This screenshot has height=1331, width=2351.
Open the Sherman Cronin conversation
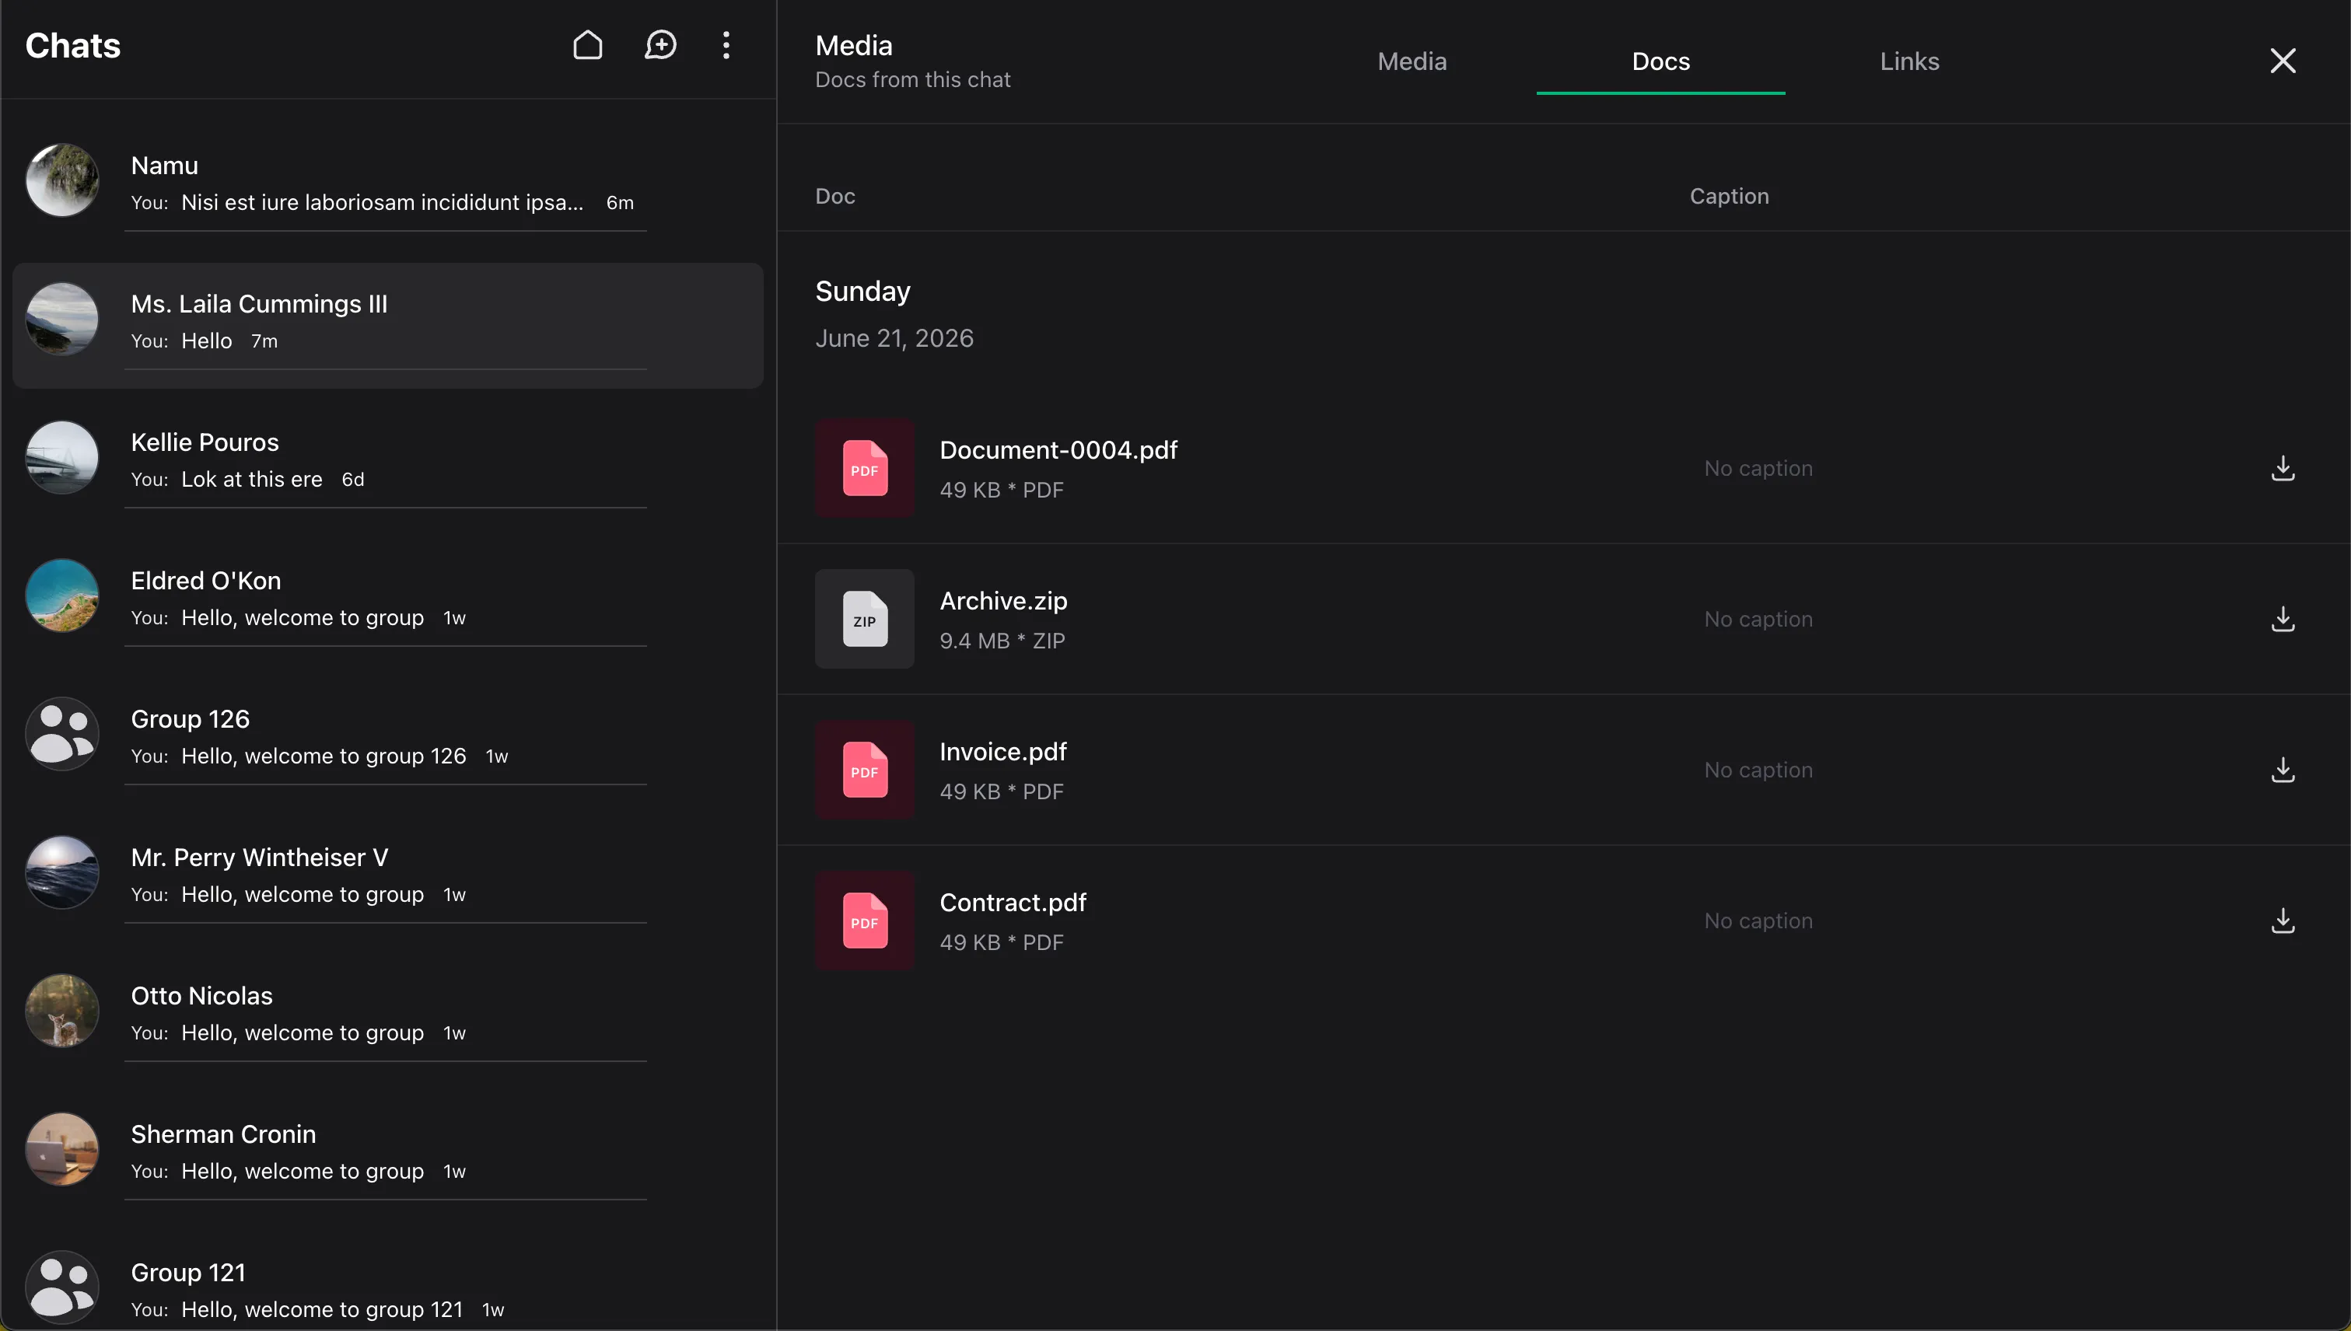[x=388, y=1156]
